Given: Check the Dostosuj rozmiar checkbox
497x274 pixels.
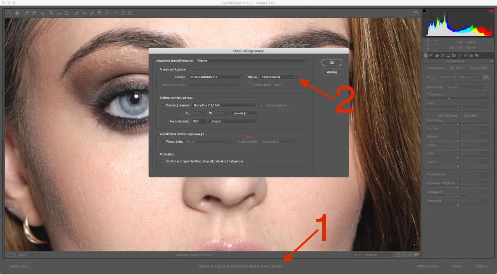Looking at the screenshot, I should 163,105.
